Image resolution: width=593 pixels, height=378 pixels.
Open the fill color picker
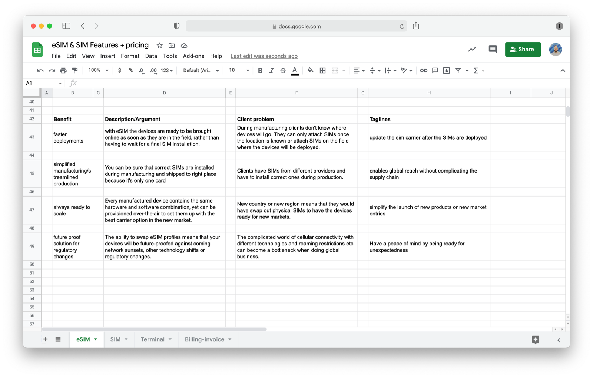point(310,70)
